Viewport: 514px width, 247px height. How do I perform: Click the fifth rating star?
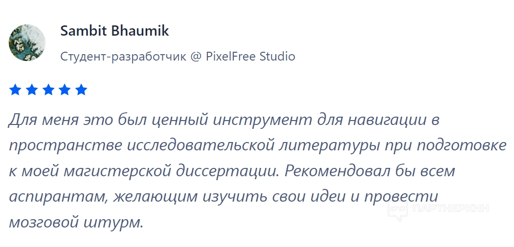(81, 90)
